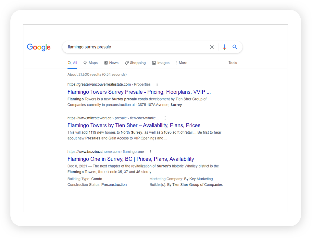Click Building Type: Condo detail
The height and width of the screenshot is (238, 312).
click(85, 179)
